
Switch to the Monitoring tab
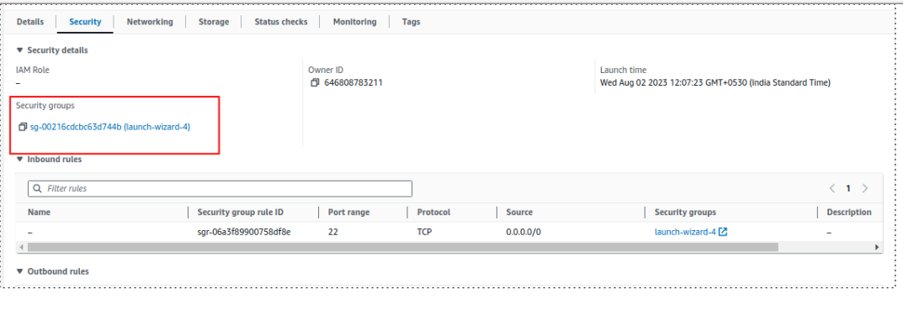[x=355, y=22]
